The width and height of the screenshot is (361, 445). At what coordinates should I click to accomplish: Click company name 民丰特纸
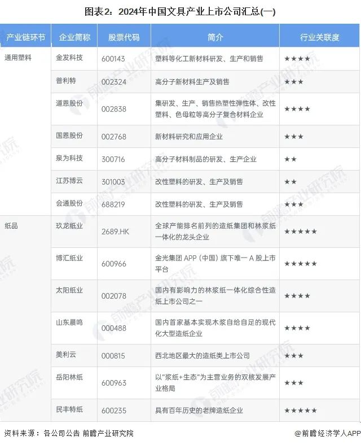(69, 409)
